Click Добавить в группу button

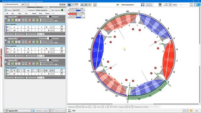click(x=41, y=111)
